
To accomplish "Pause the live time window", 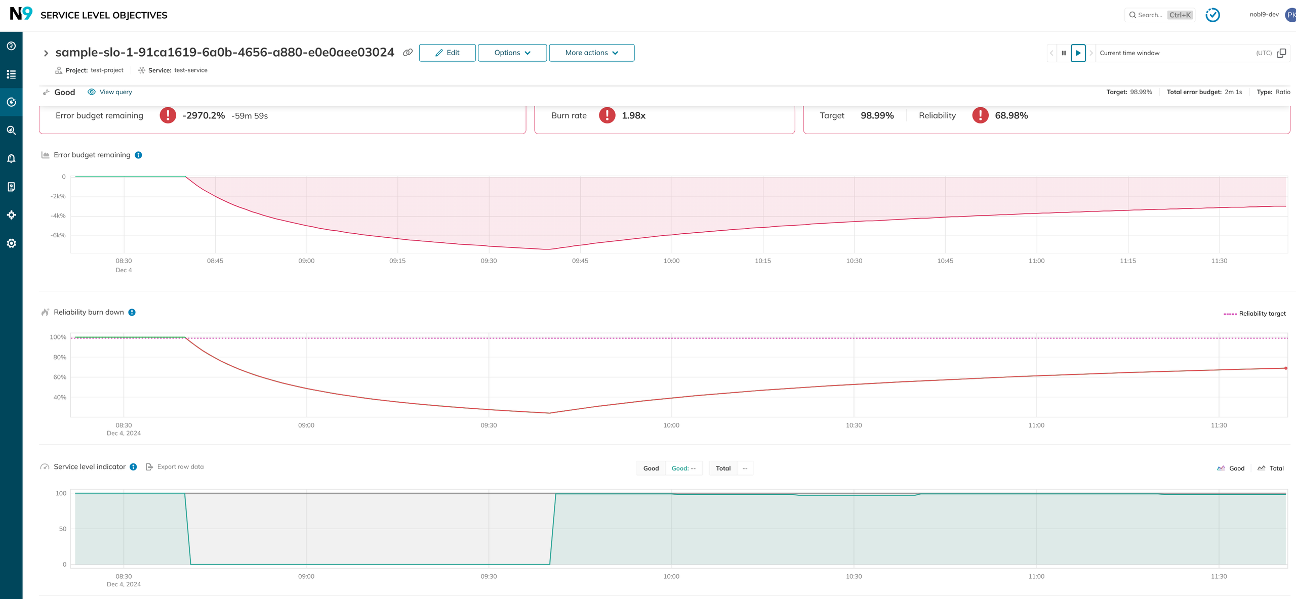I will 1064,53.
